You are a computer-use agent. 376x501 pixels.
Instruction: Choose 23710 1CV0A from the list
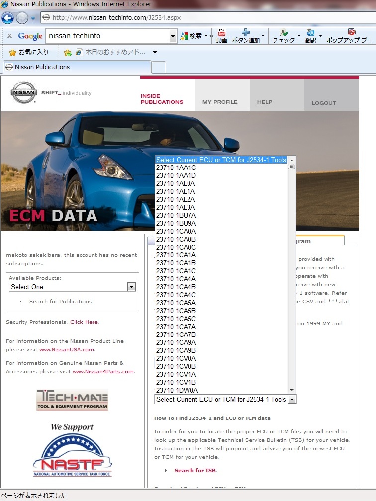pyautogui.click(x=221, y=358)
